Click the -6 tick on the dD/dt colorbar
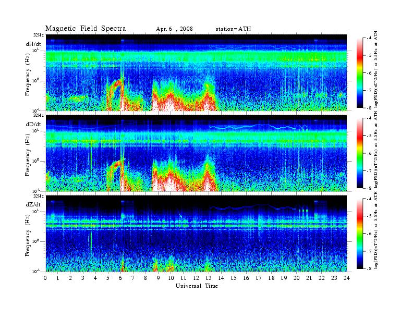Screen dimensions: 413x319 pos(369,153)
